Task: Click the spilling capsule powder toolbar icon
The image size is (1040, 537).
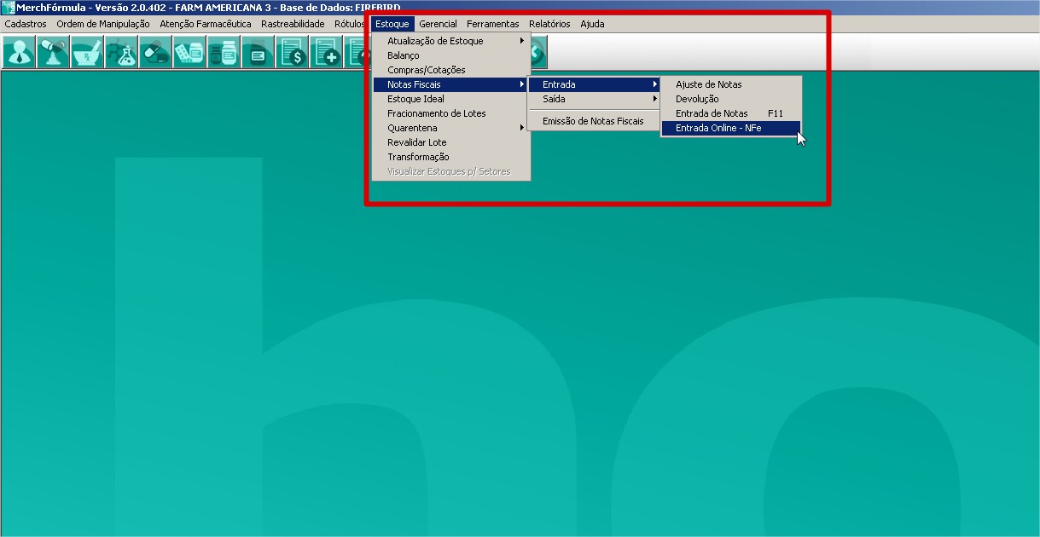Action: tap(52, 54)
